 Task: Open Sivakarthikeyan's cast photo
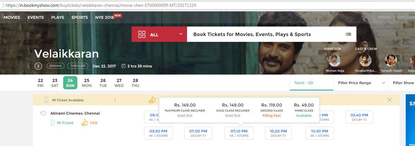click(365, 60)
